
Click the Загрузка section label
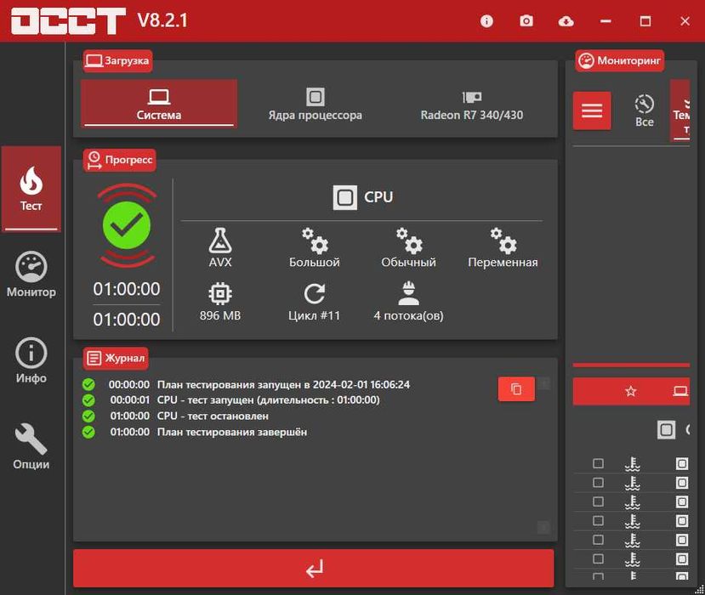tap(118, 60)
